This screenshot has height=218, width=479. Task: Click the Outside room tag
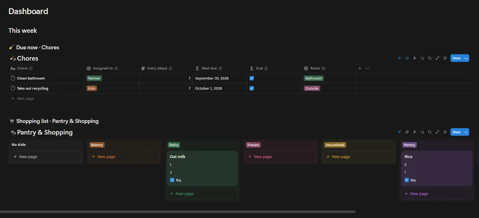312,88
